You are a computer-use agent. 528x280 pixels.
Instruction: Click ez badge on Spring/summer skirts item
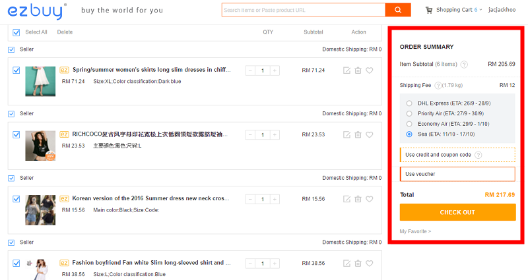[64, 70]
